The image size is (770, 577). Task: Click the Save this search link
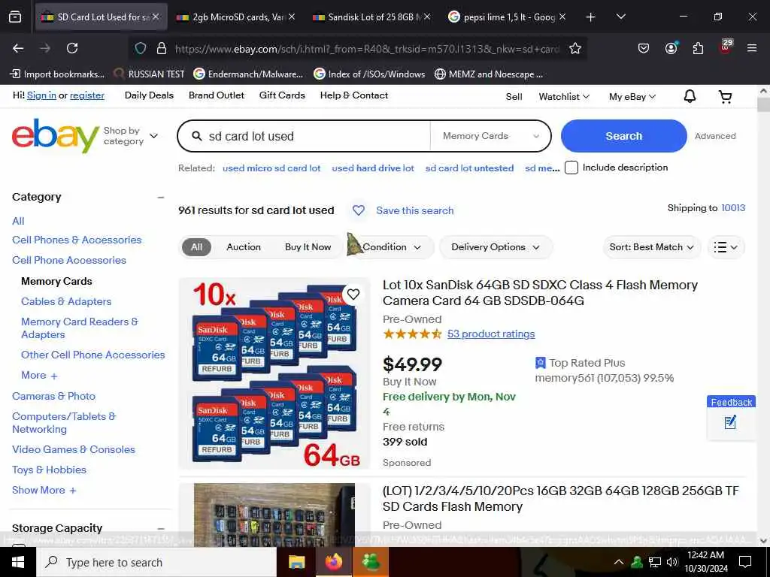415,210
